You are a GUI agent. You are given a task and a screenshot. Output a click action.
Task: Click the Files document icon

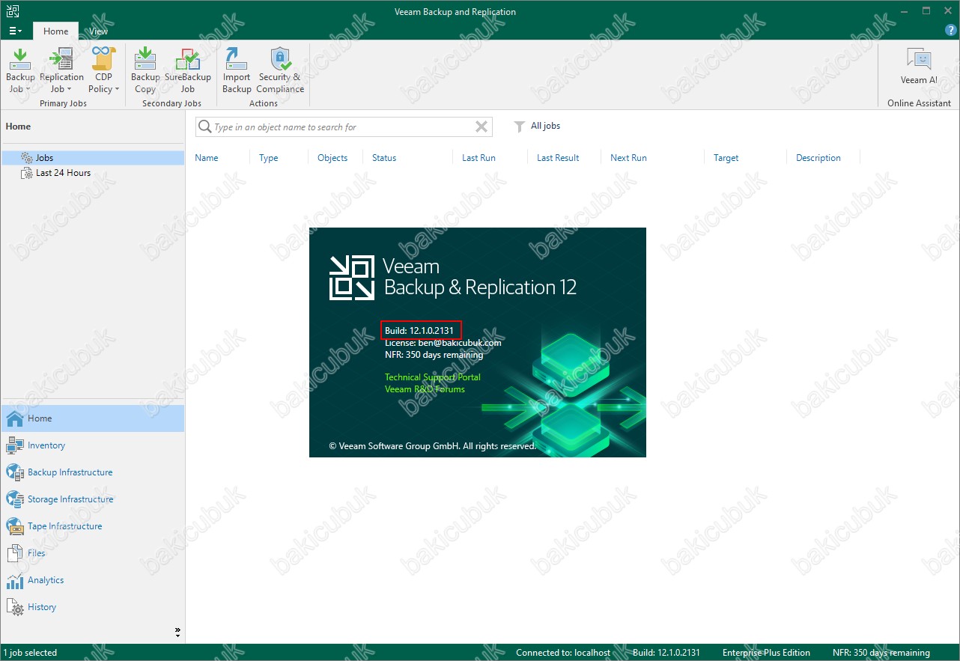click(x=15, y=553)
